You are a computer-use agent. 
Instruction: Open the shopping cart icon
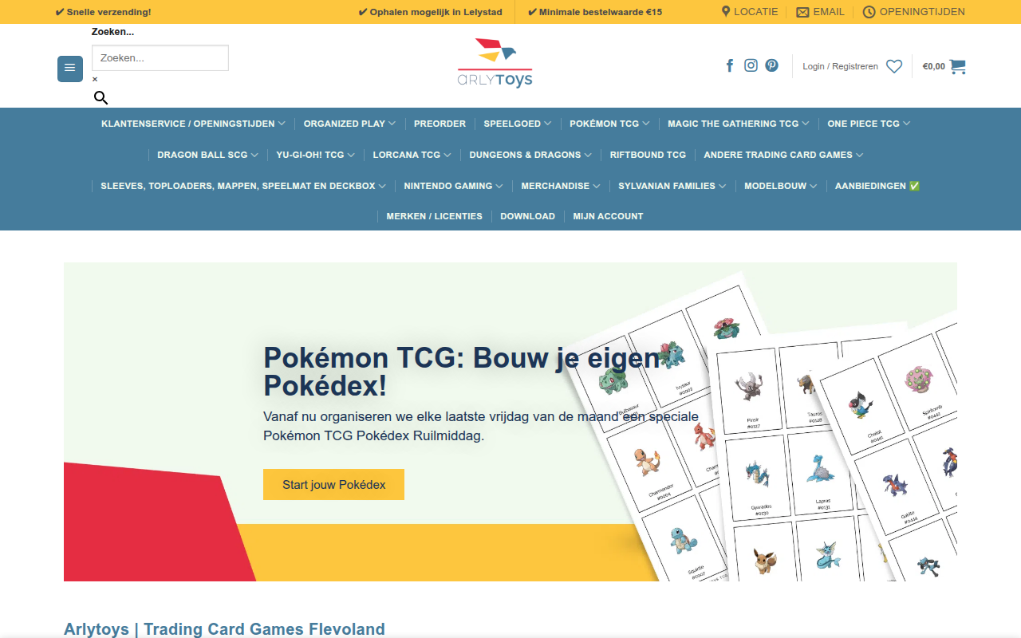click(957, 66)
